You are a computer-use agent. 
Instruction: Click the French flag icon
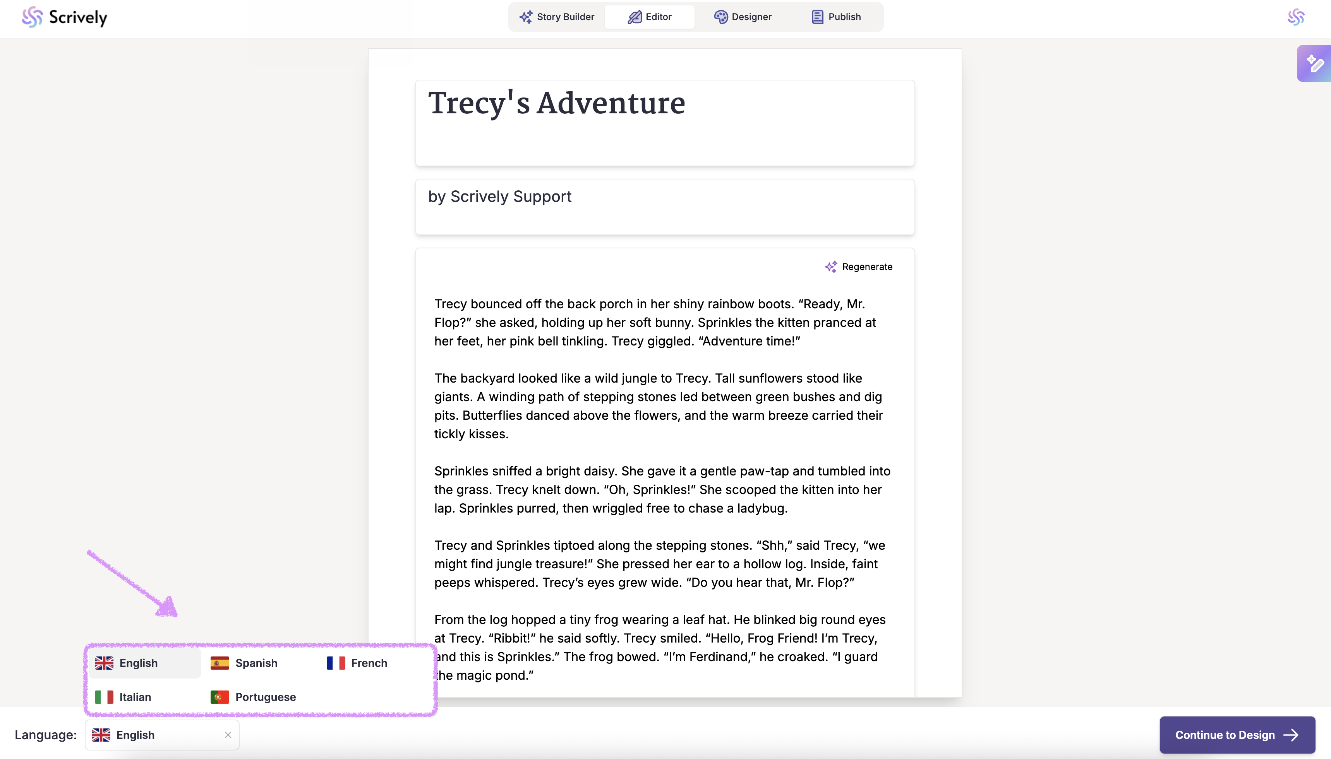tap(335, 663)
